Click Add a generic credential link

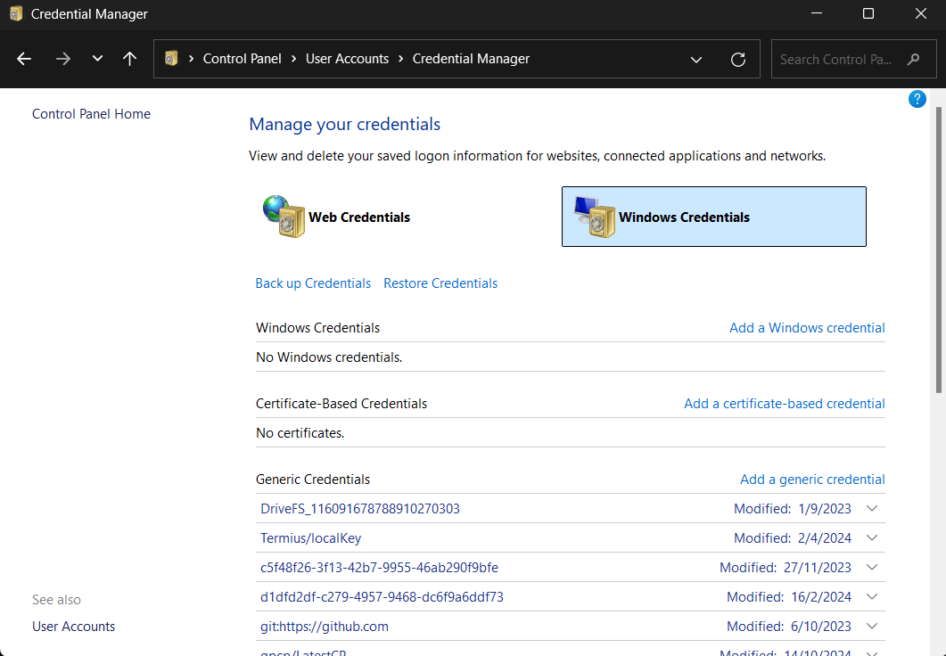click(812, 480)
